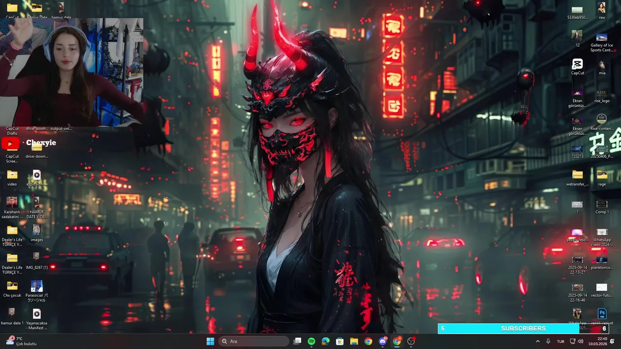Open network settings icon in tray

(x=572, y=341)
